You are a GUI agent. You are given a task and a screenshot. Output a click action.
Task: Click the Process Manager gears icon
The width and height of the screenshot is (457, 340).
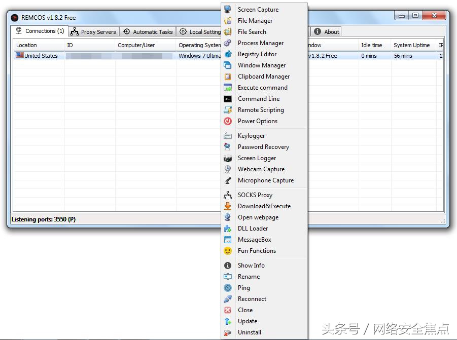click(x=228, y=43)
